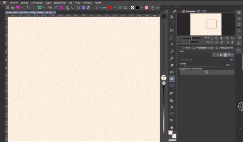Switch to the Capa tab

coord(188,48)
